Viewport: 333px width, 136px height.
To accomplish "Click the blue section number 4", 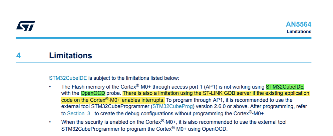I will click(x=18, y=56).
